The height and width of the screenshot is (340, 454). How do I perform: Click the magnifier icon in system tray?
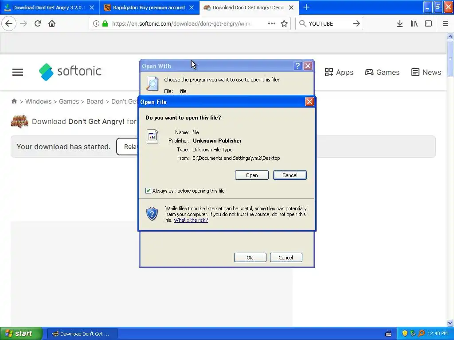point(422,333)
